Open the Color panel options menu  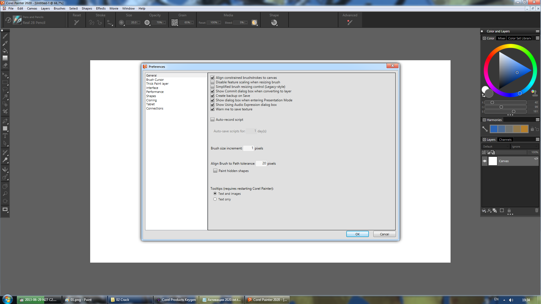point(537,38)
